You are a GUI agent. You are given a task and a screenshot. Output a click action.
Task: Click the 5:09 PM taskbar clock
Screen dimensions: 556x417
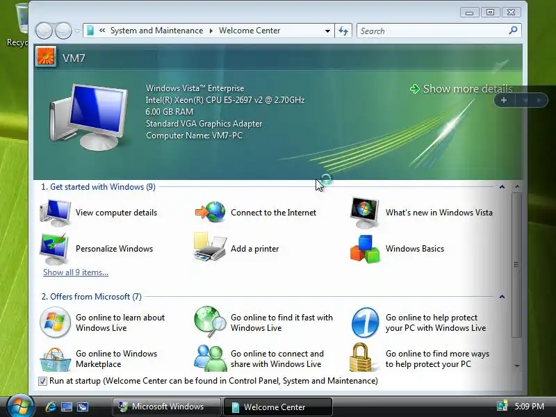tap(529, 407)
